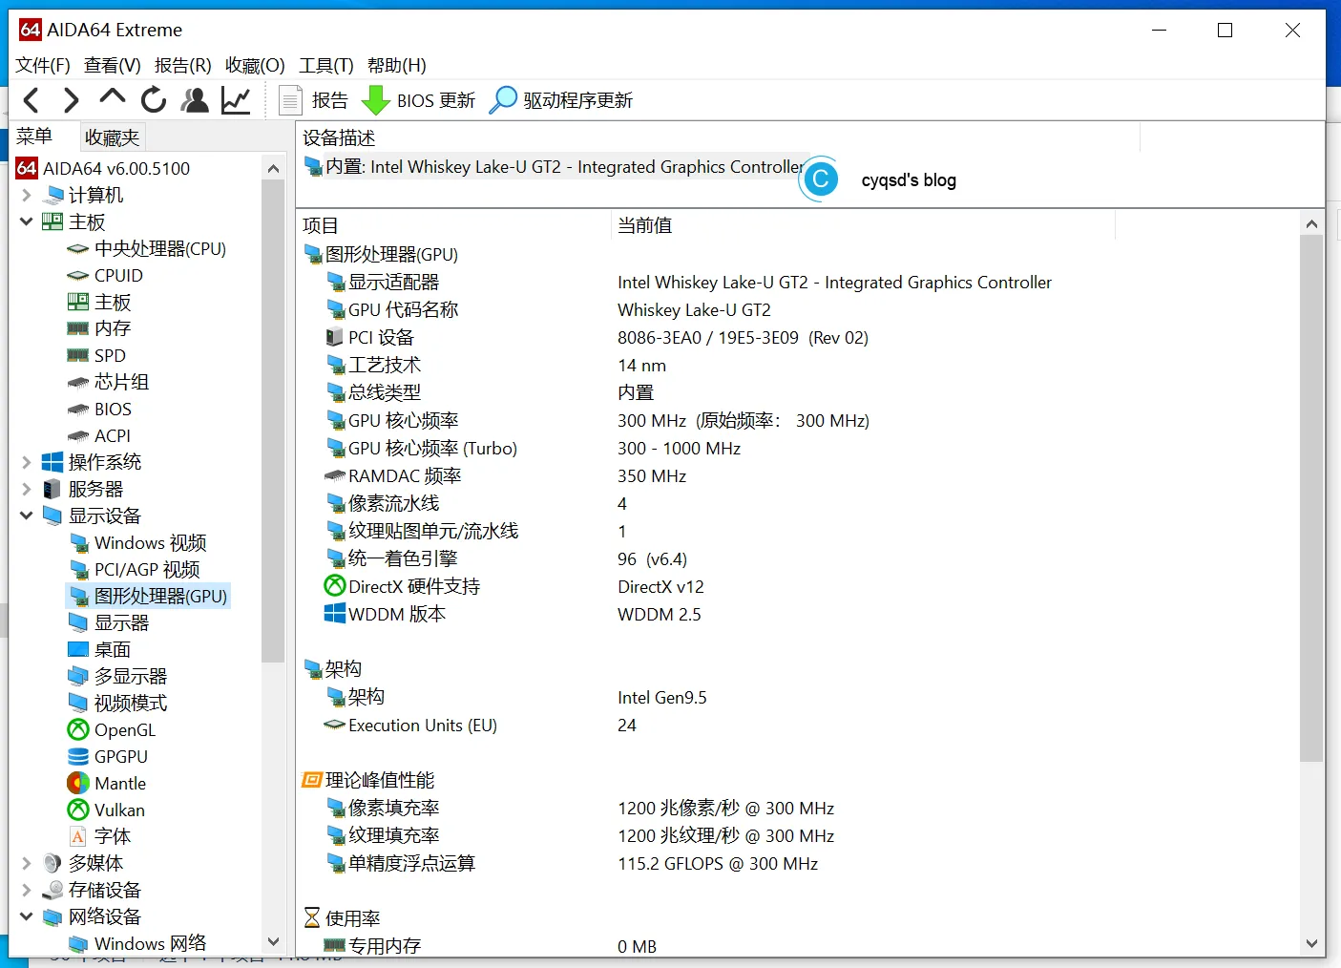Open the chart graph toolbar icon
Viewport: 1341px width, 968px height.
click(236, 100)
